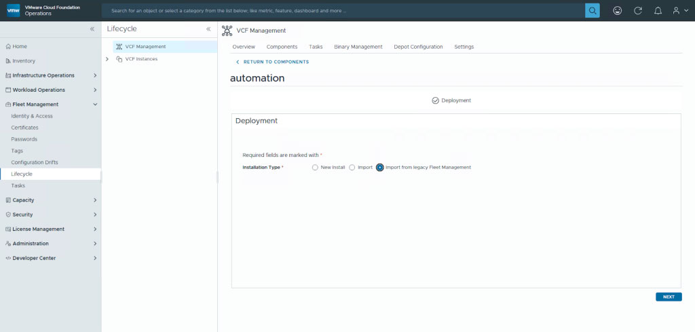Click the search magnifier button
695x332 pixels.
coord(593,11)
